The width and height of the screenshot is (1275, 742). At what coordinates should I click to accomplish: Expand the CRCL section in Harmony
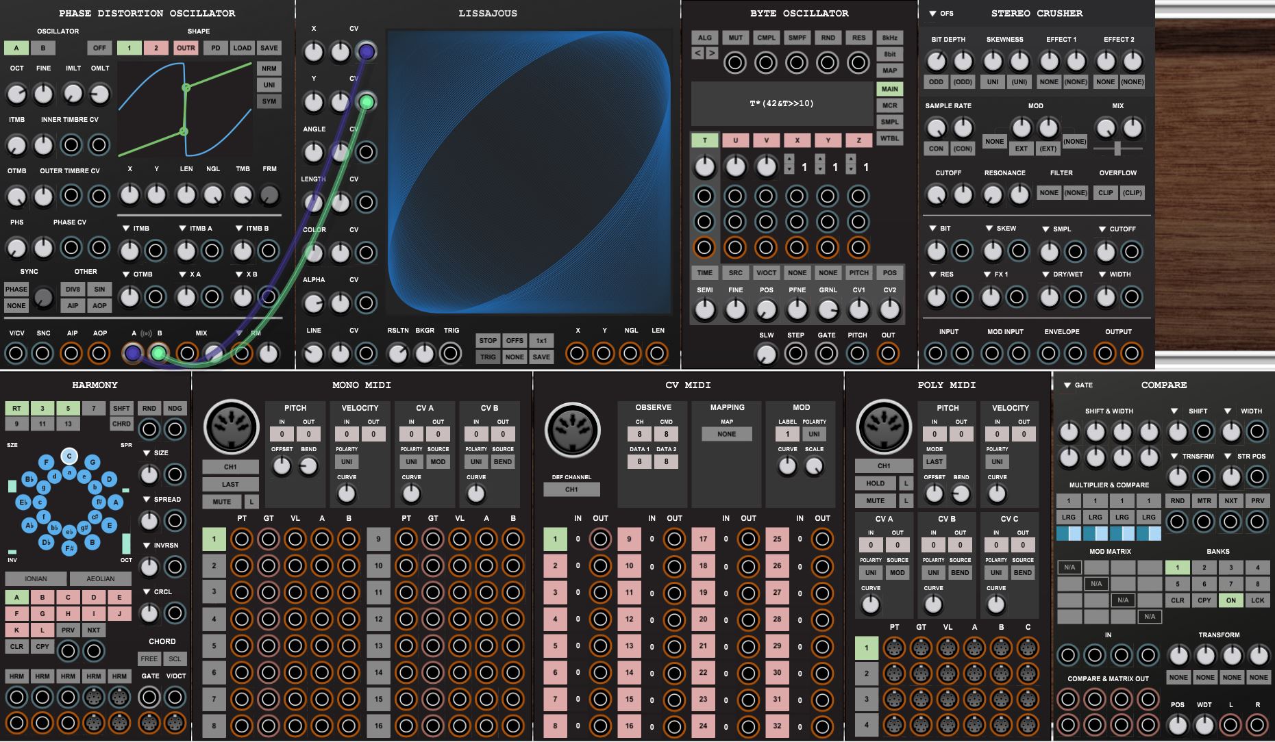tap(146, 592)
